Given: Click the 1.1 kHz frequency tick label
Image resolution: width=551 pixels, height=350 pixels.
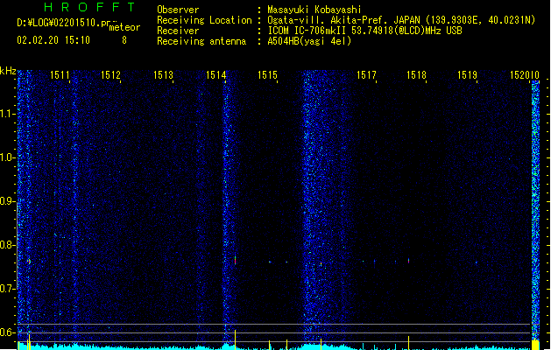Looking at the screenshot, I should tap(7, 114).
